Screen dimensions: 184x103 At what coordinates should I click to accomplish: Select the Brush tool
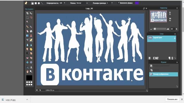31,27
